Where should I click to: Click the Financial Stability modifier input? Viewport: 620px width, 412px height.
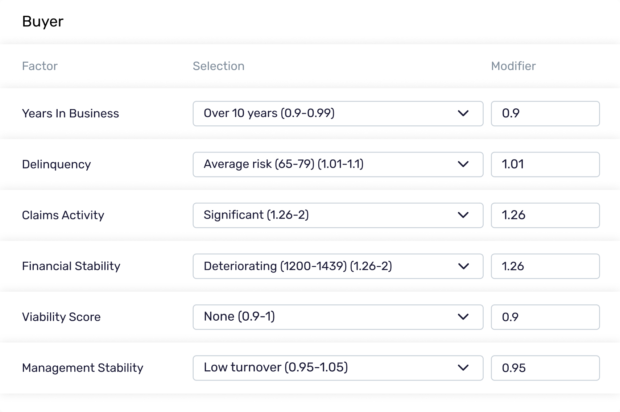point(545,266)
